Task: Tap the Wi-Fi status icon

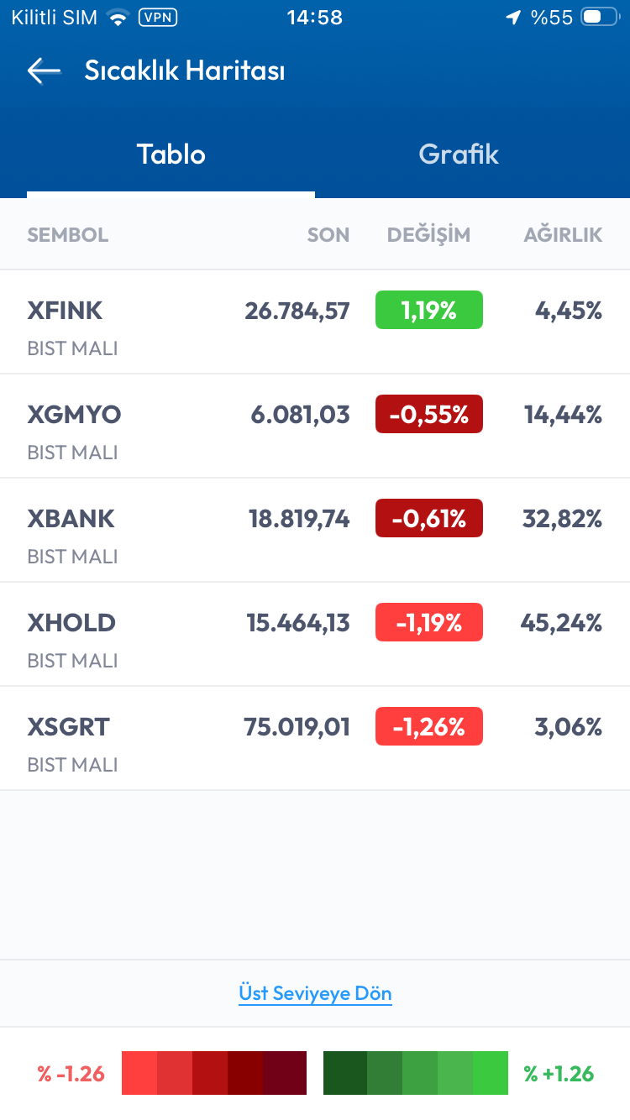Action: coord(118,18)
